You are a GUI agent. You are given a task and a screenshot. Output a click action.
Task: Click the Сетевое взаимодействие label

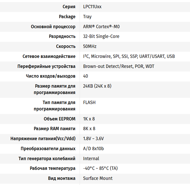pyautogui.click(x=49, y=56)
